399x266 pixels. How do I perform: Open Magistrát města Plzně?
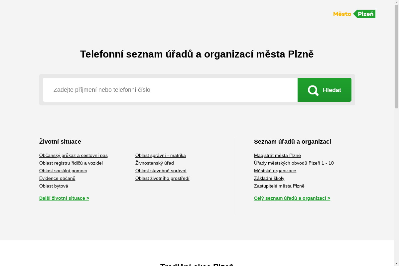(x=277, y=155)
